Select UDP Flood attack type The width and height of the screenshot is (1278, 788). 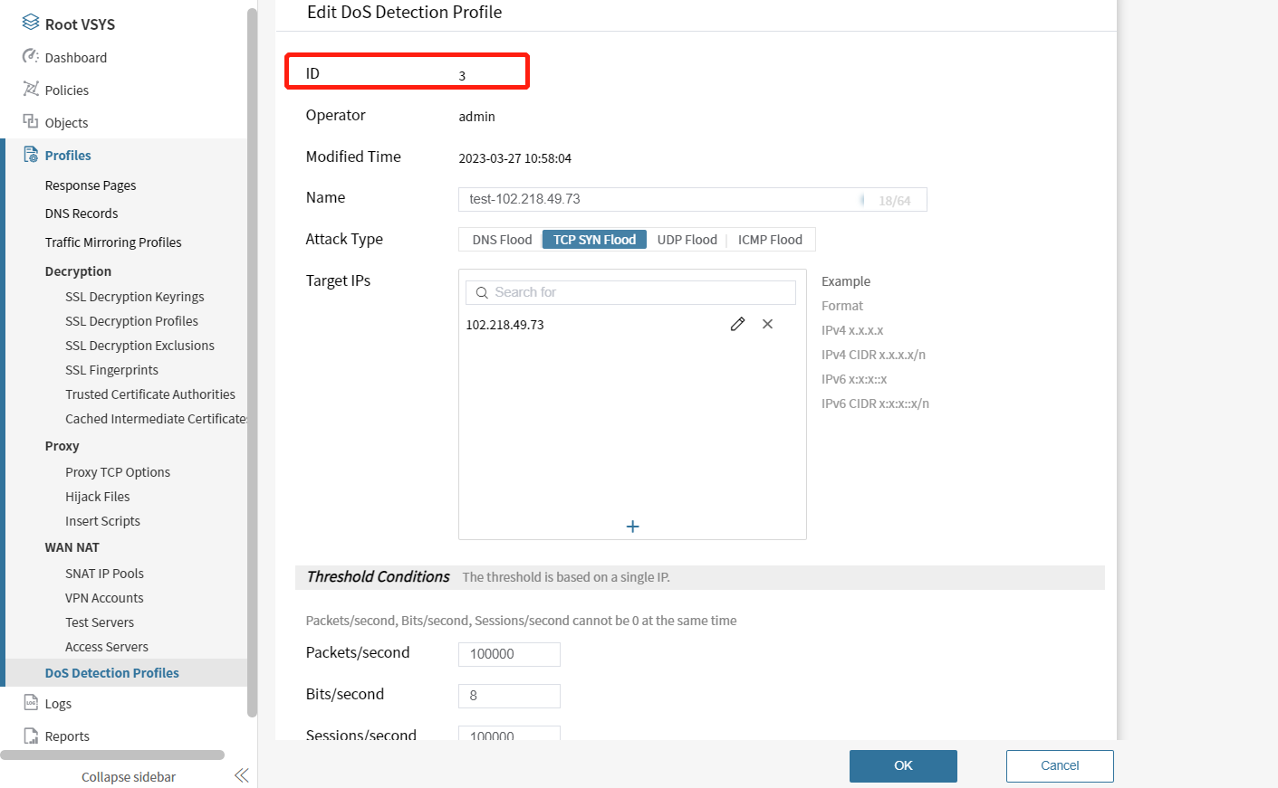coord(687,240)
